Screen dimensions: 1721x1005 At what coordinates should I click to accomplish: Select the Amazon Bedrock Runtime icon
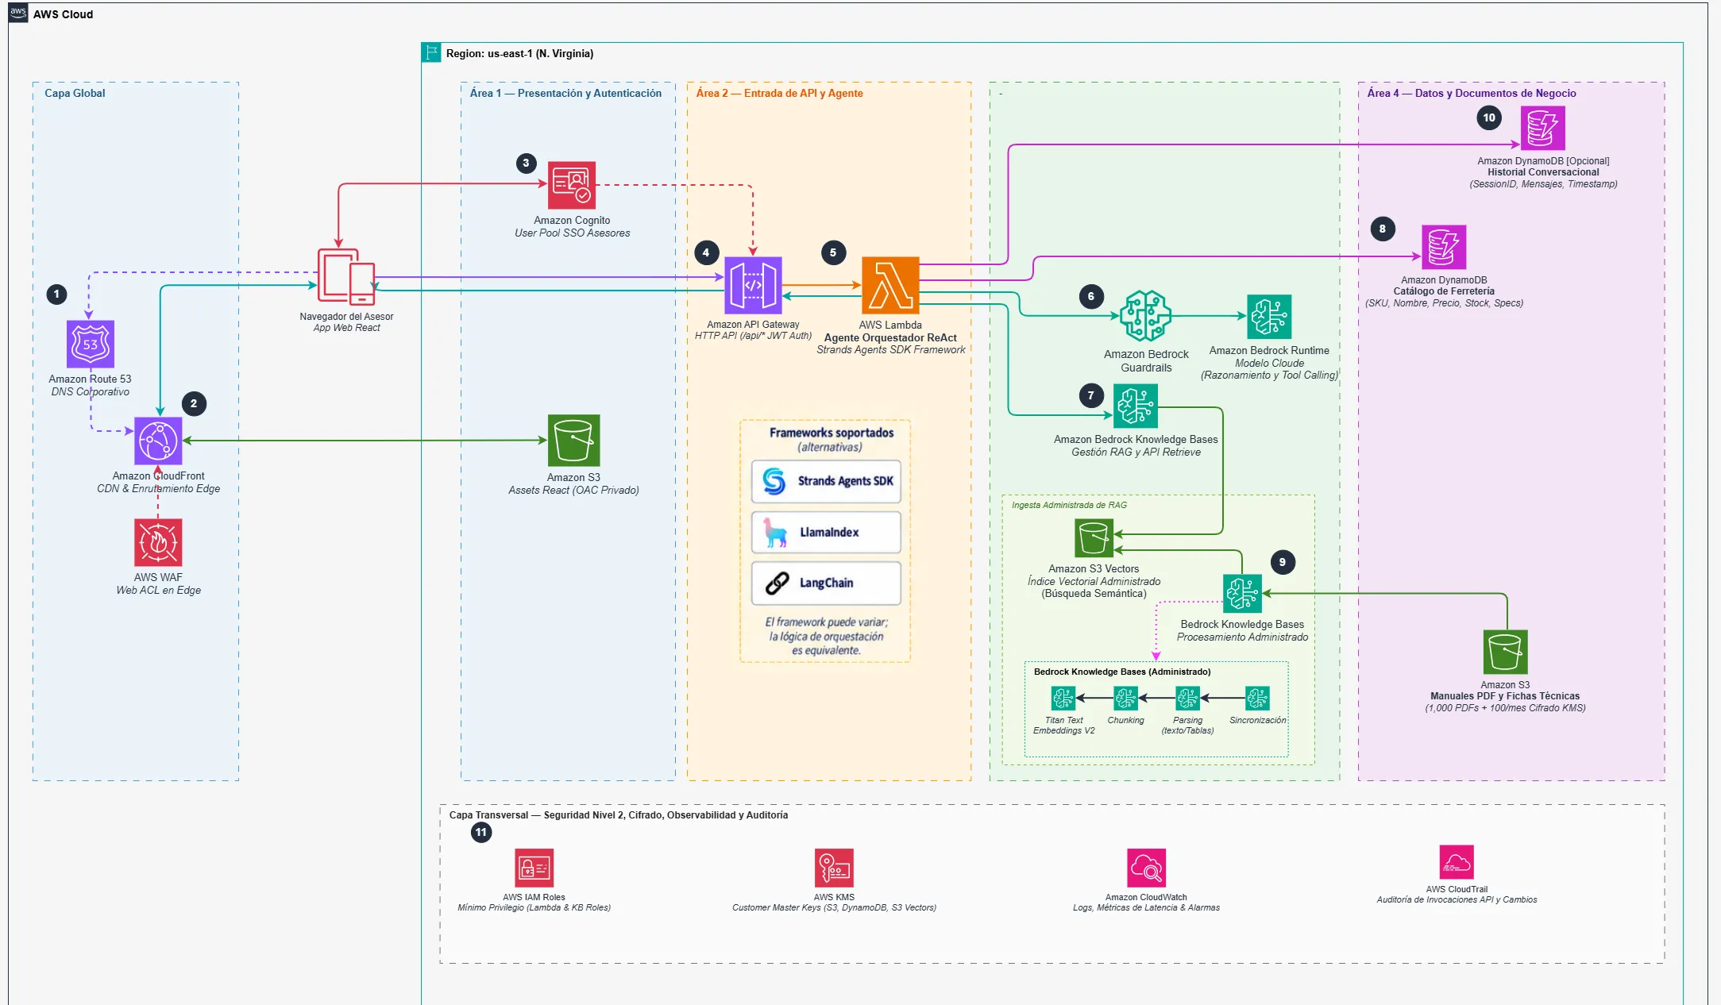[1269, 317]
